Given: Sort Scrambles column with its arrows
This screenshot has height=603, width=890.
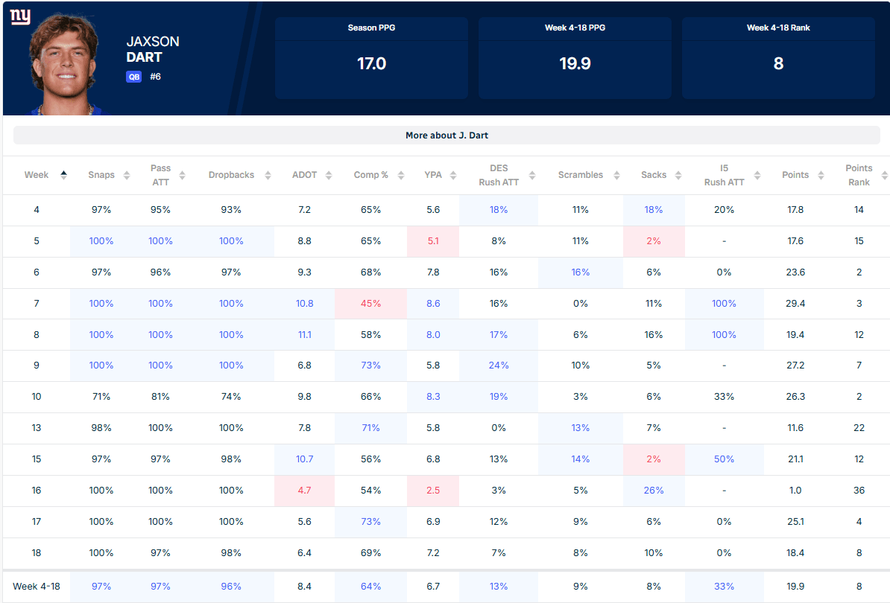Looking at the screenshot, I should (x=616, y=175).
